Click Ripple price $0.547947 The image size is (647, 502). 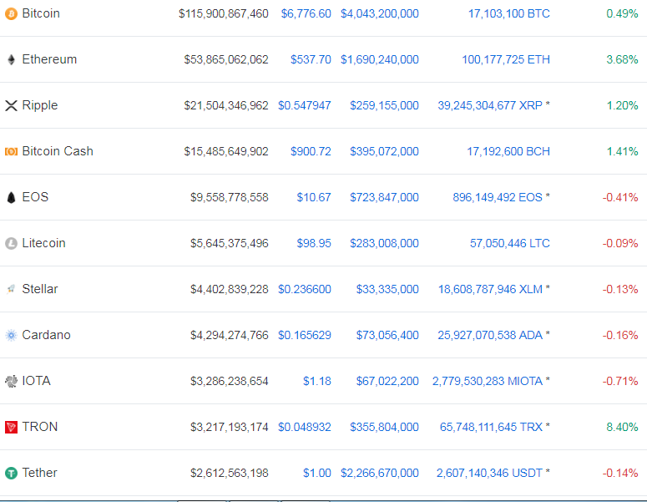(305, 105)
